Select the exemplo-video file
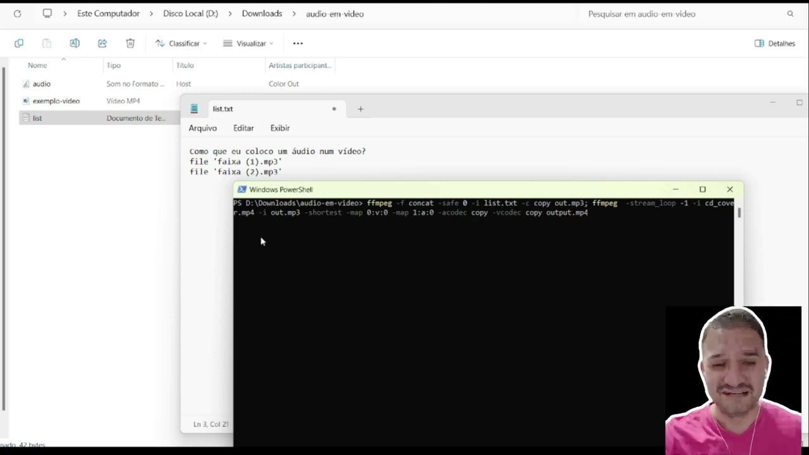This screenshot has width=809, height=455. (x=56, y=100)
